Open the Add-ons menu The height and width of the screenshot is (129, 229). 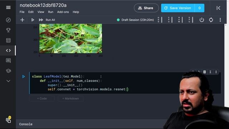click(x=63, y=12)
